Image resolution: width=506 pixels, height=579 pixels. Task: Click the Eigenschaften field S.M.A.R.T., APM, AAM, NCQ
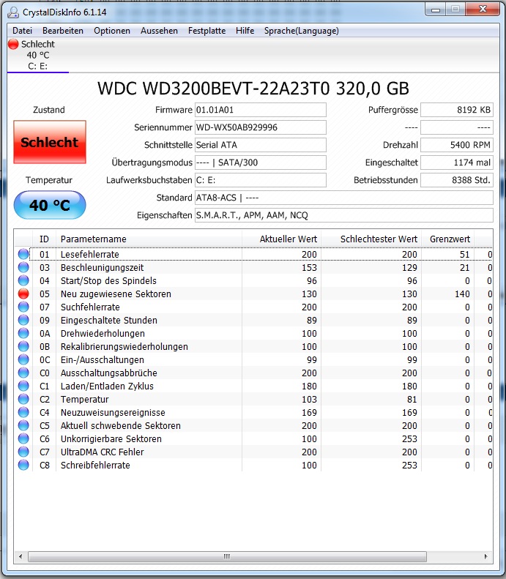[x=344, y=215]
